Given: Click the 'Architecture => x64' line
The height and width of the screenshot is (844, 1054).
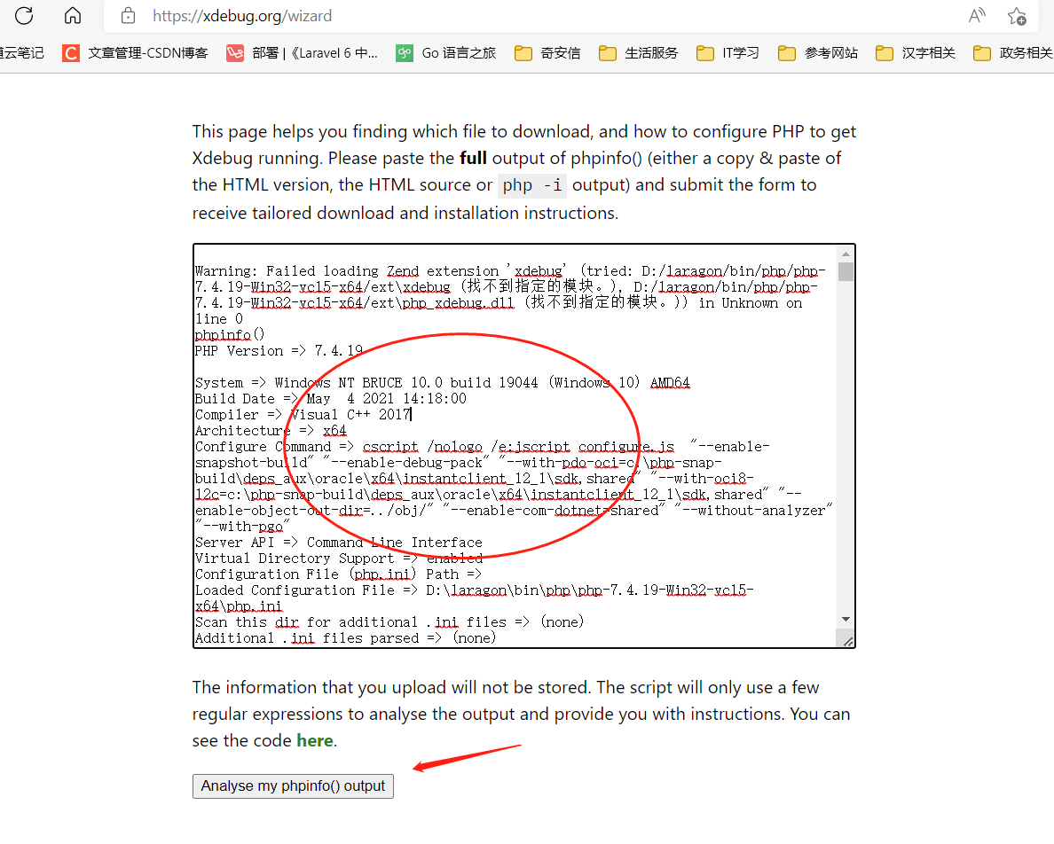Looking at the screenshot, I should click(x=271, y=430).
